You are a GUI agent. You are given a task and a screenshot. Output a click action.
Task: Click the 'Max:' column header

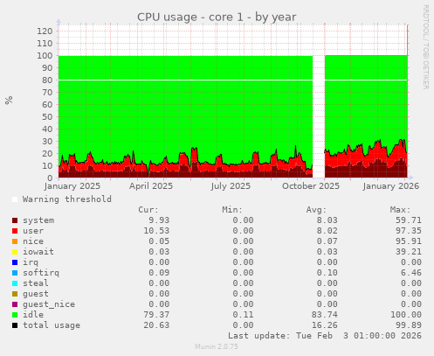[x=401, y=210]
